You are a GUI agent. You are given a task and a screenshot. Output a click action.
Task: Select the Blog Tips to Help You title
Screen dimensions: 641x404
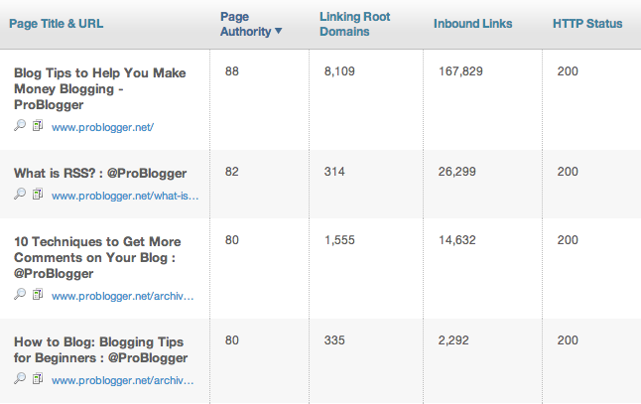coord(100,88)
